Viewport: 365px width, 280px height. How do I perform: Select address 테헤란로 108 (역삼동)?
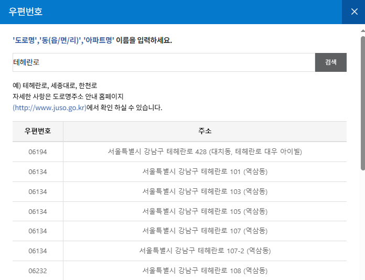(x=205, y=271)
